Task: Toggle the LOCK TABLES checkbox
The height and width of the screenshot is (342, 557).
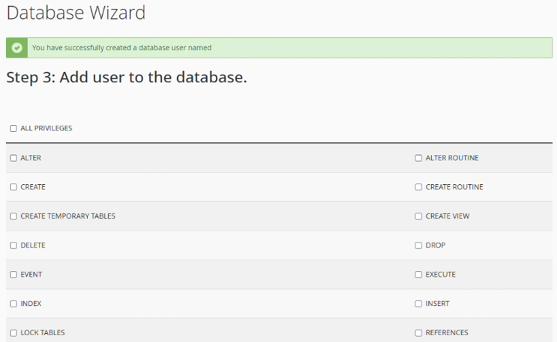Action: (13, 333)
